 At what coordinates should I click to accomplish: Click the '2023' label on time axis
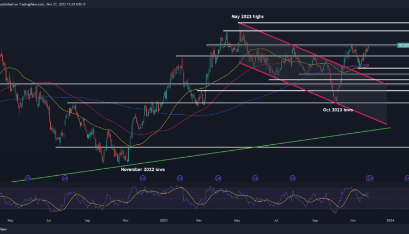pos(164,220)
